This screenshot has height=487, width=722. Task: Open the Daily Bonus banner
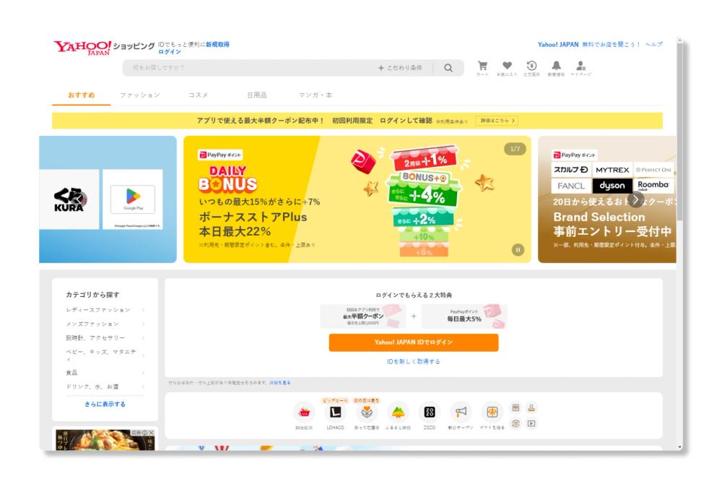tap(357, 199)
